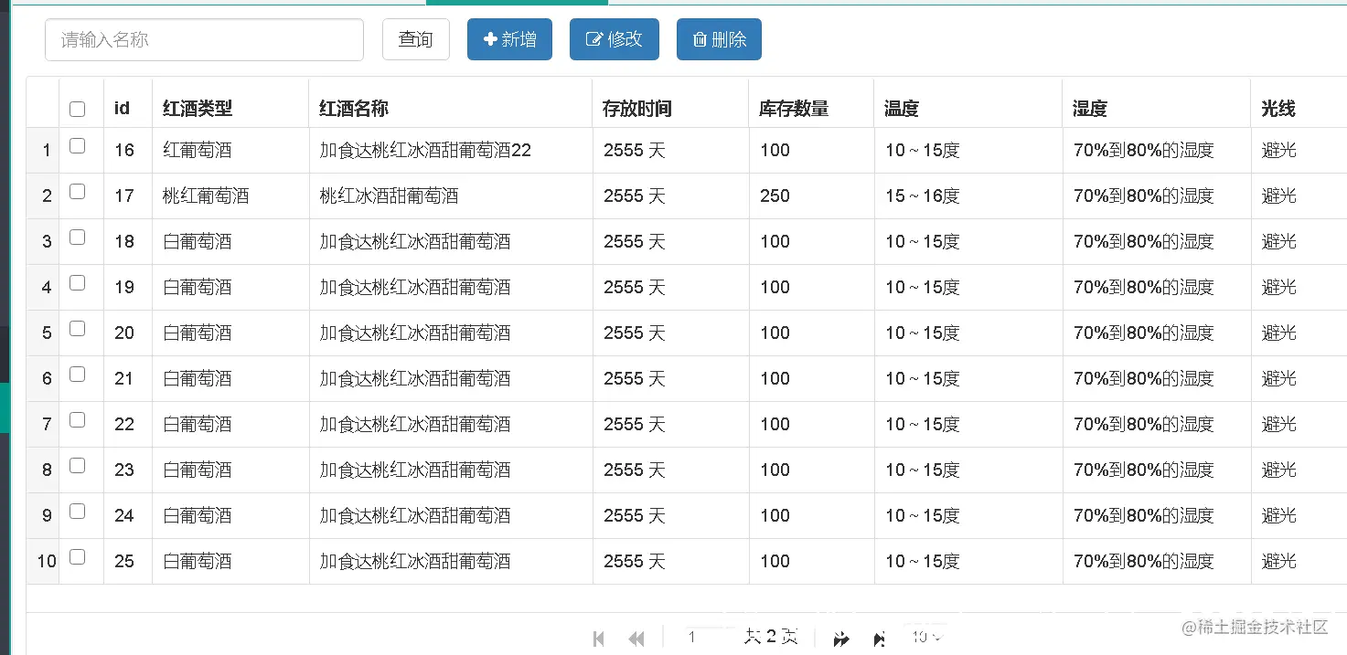
Task: Toggle the select-all checkbox in table header
Action: [x=78, y=109]
